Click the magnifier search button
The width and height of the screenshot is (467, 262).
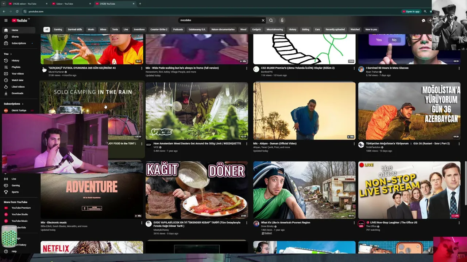pyautogui.click(x=271, y=20)
